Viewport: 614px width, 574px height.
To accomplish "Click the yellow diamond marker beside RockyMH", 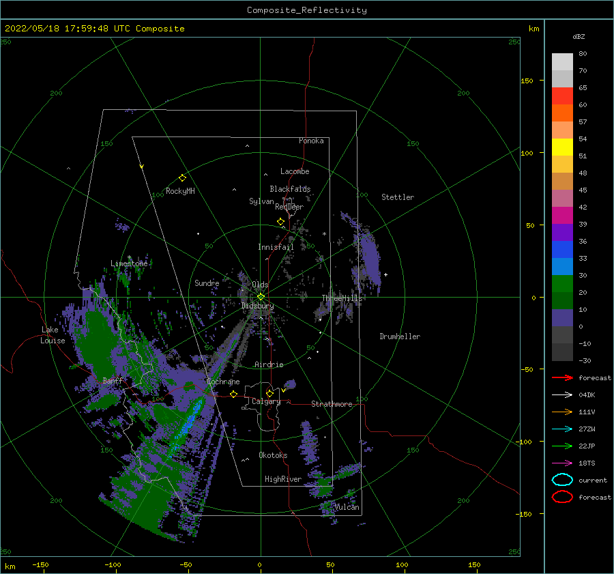I will click(x=182, y=178).
